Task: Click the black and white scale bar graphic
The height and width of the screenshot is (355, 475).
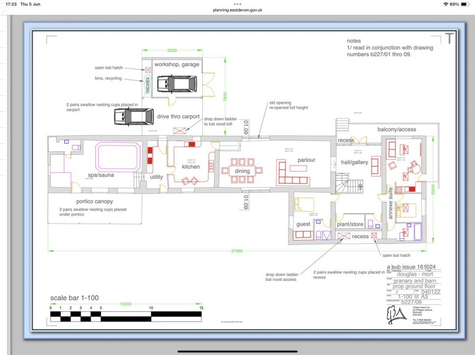Action: pyautogui.click(x=126, y=317)
